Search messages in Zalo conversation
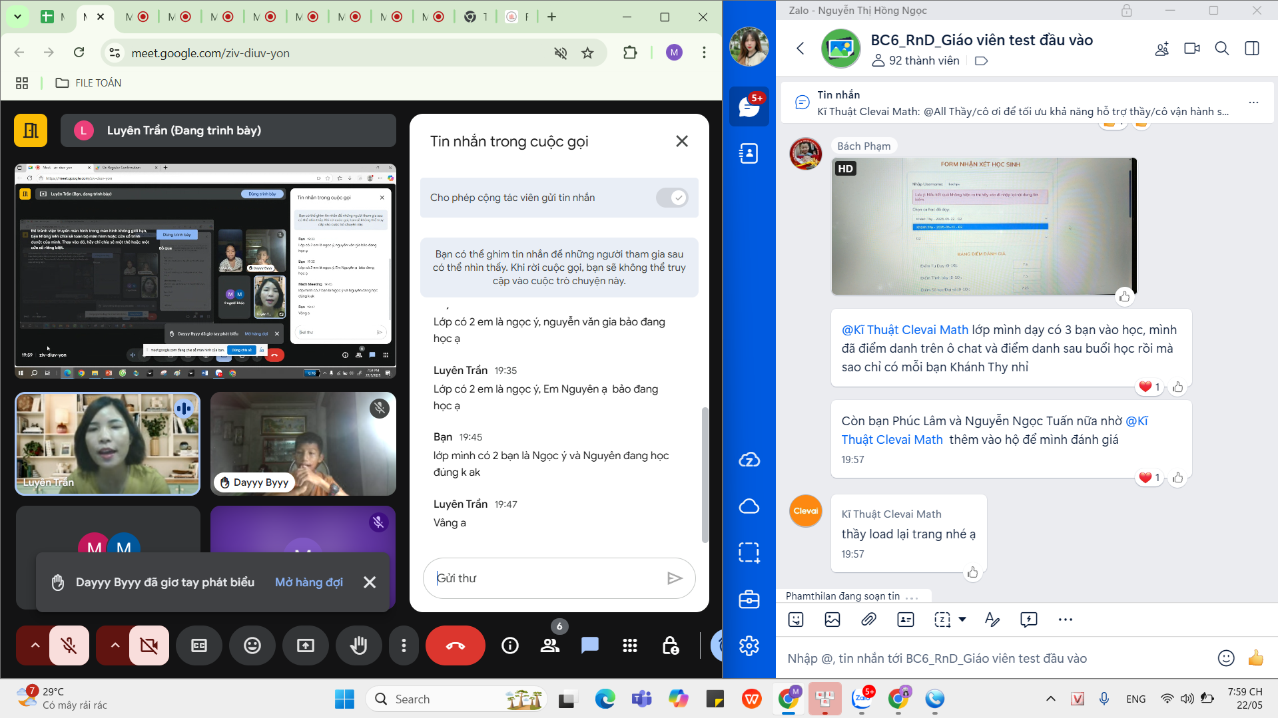 (x=1222, y=48)
